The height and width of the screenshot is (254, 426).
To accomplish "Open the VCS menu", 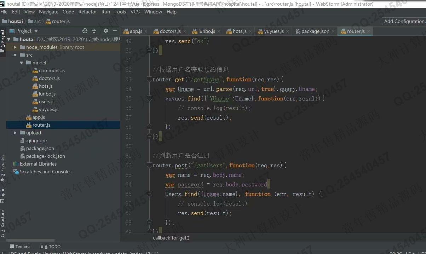I will 135,12.
